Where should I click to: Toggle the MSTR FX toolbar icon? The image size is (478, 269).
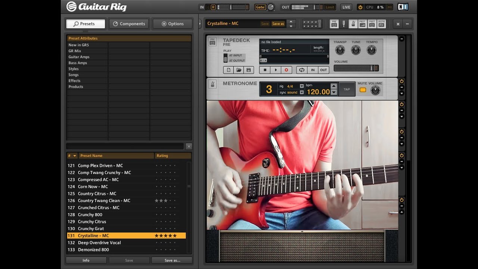tap(382, 24)
